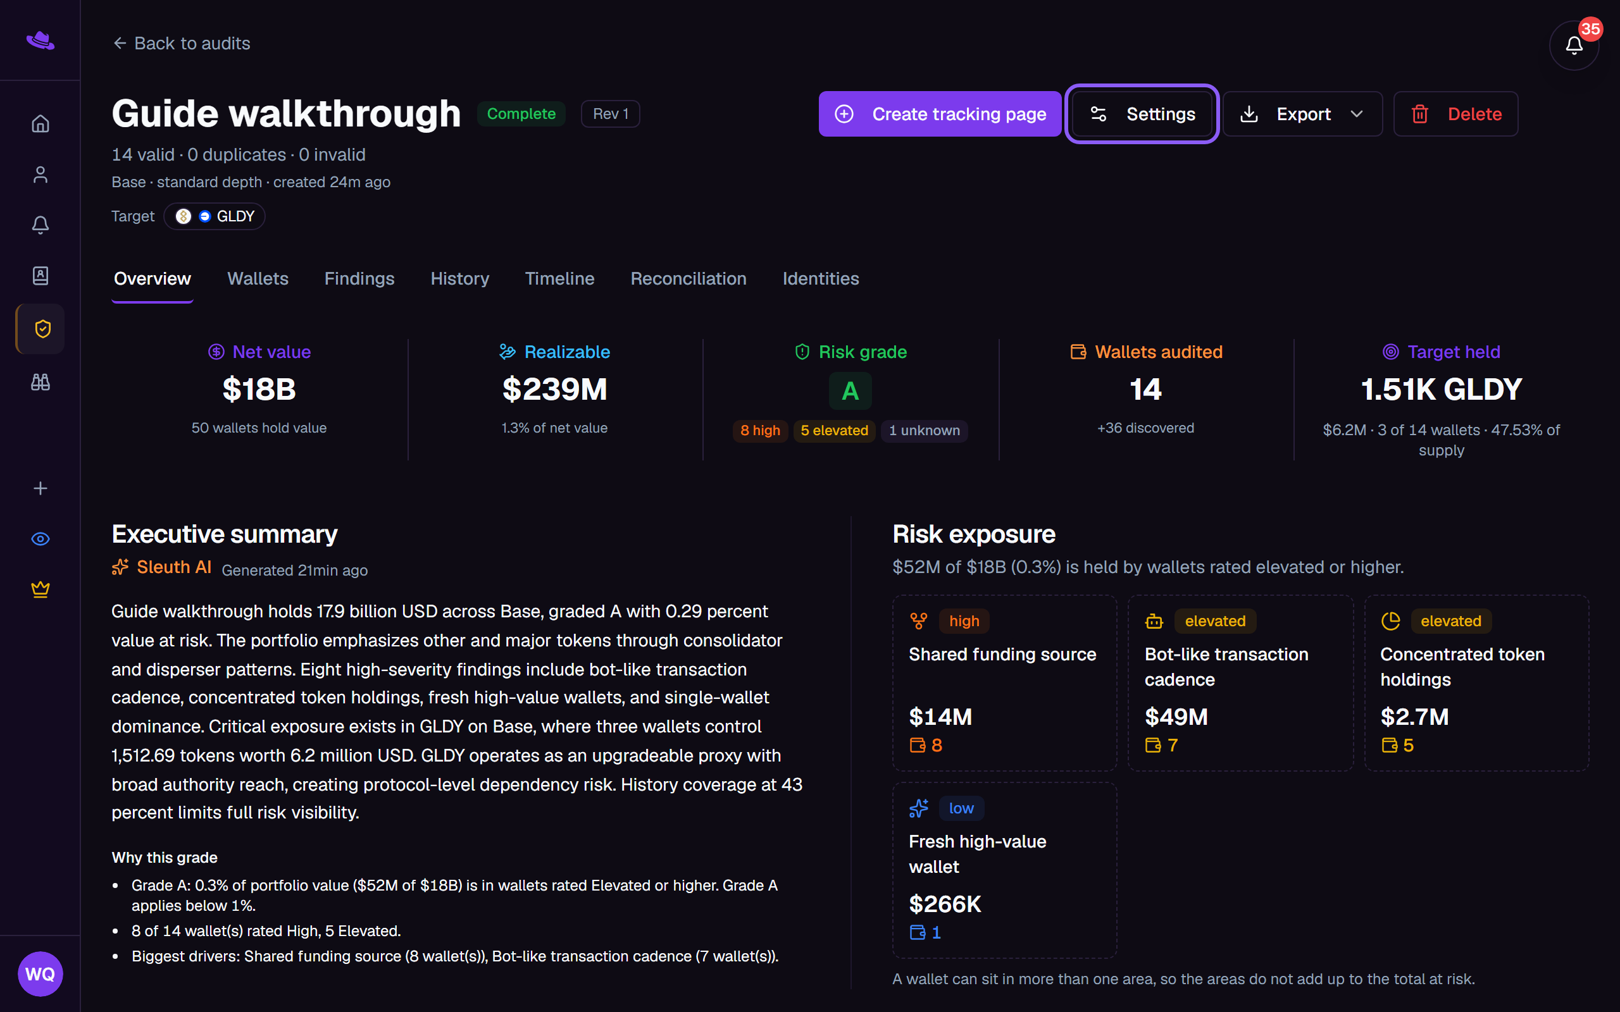1620x1012 pixels.
Task: Click the $239M Realizable value
Action: click(555, 390)
